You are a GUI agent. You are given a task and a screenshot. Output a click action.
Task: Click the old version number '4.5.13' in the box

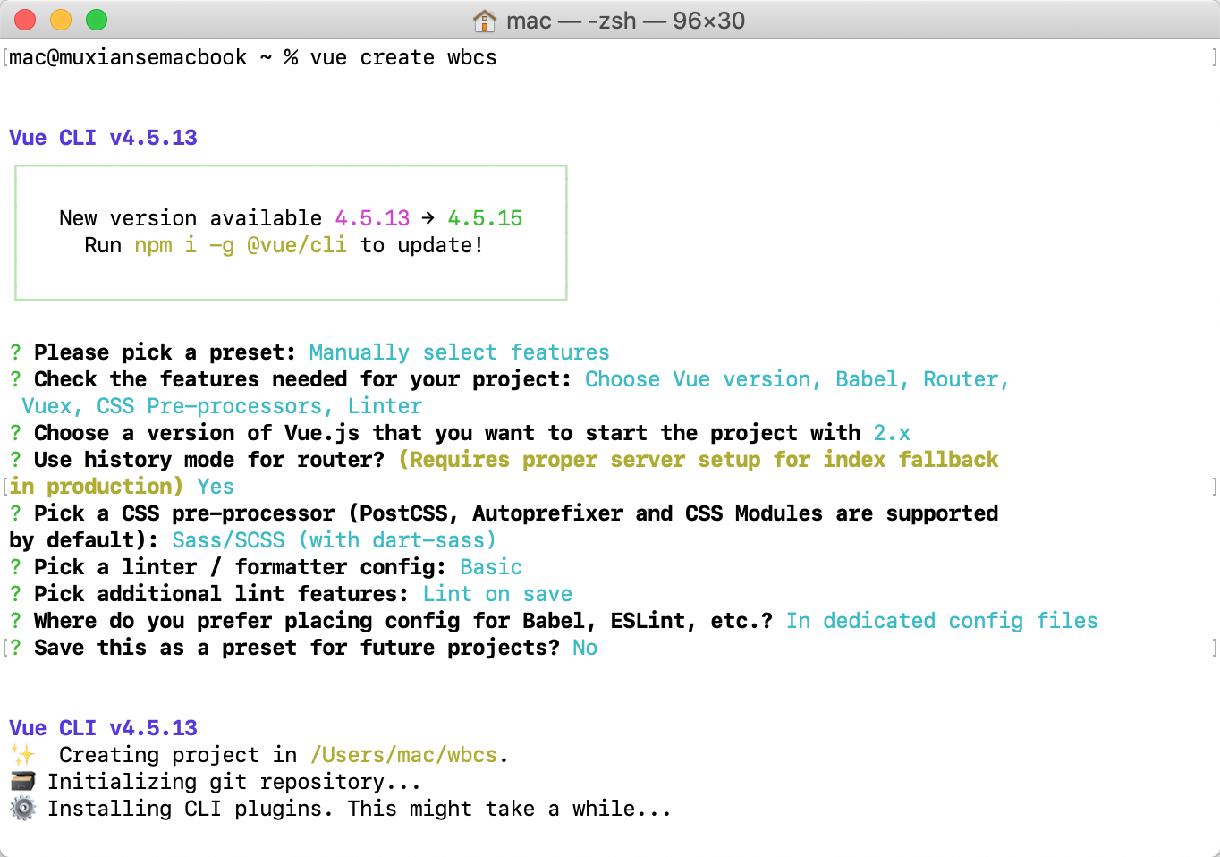pos(372,218)
